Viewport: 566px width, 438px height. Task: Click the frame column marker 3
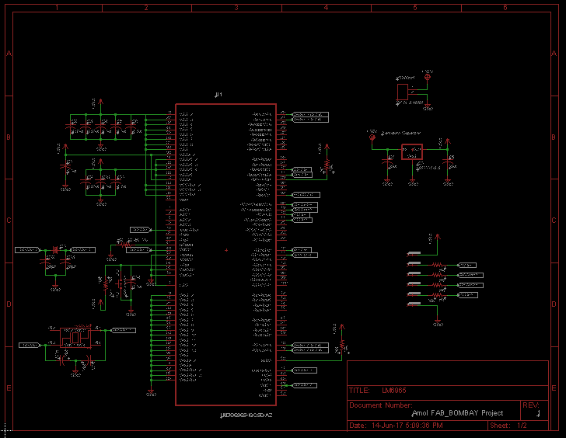pos(236,8)
